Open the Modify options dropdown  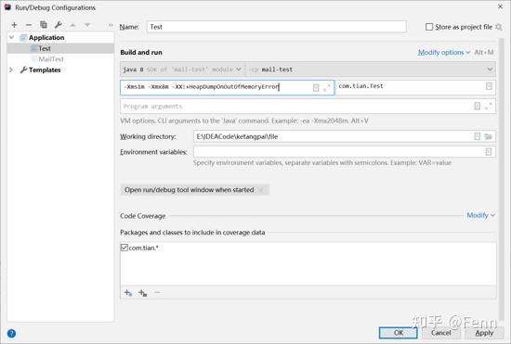point(444,52)
